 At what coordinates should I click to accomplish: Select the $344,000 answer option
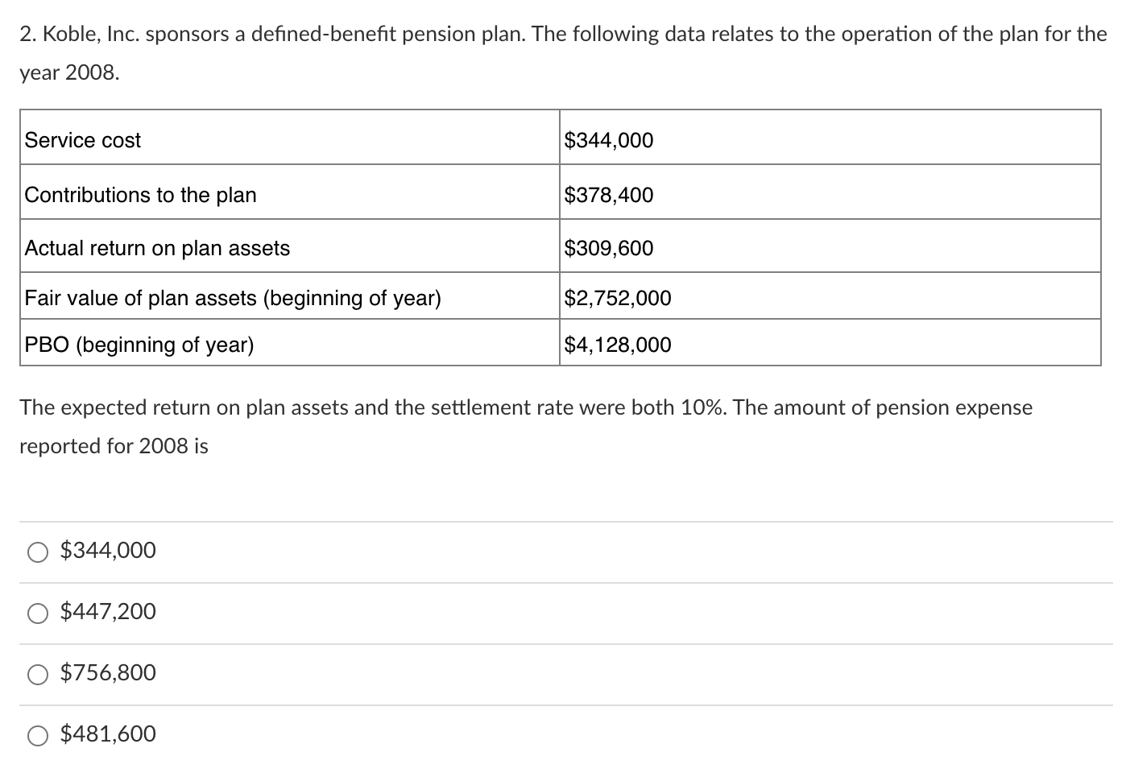[x=36, y=551]
